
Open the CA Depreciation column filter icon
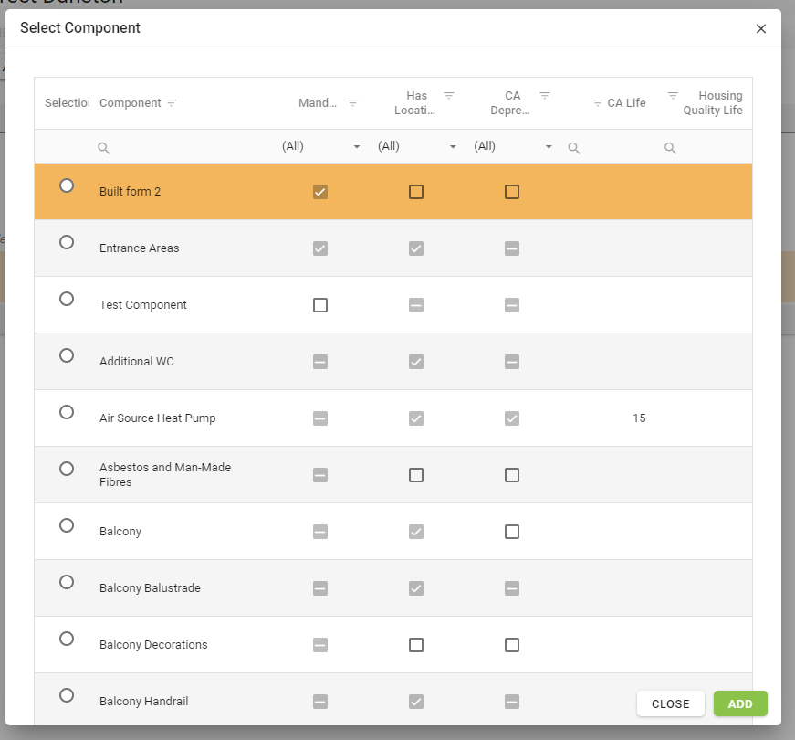(x=544, y=96)
